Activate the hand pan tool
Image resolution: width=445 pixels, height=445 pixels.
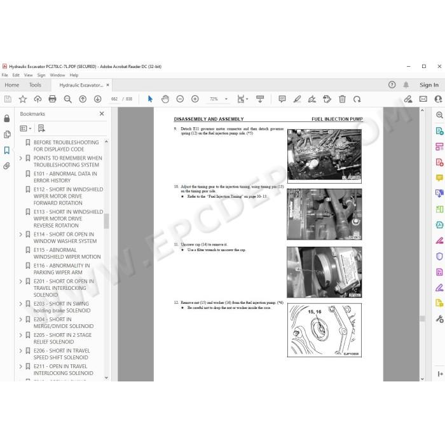165,99
